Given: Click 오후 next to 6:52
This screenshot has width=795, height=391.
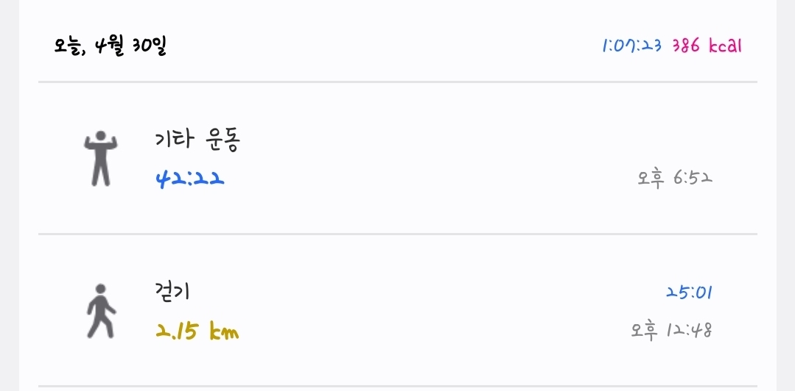Looking at the screenshot, I should (652, 178).
